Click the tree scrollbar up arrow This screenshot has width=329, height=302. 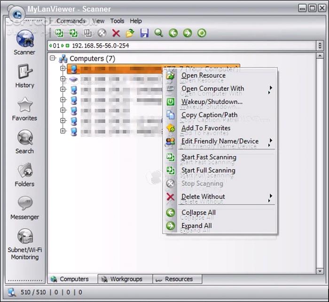click(320, 56)
